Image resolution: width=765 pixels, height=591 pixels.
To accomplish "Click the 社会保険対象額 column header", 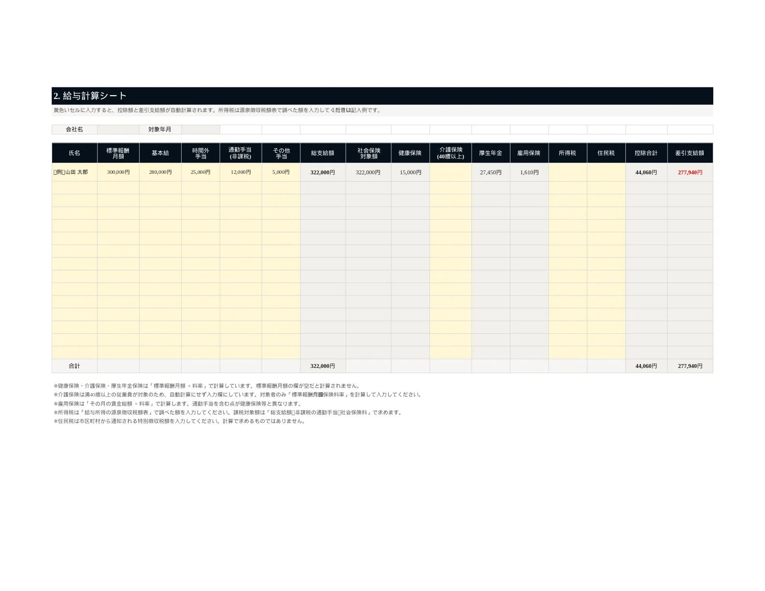I will click(x=368, y=153).
